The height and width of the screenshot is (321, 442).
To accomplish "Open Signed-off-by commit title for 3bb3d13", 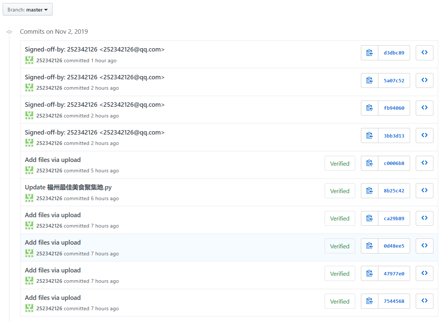I will point(94,133).
